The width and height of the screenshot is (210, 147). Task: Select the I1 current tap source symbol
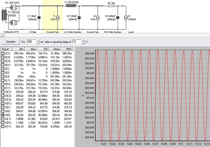tap(57, 18)
